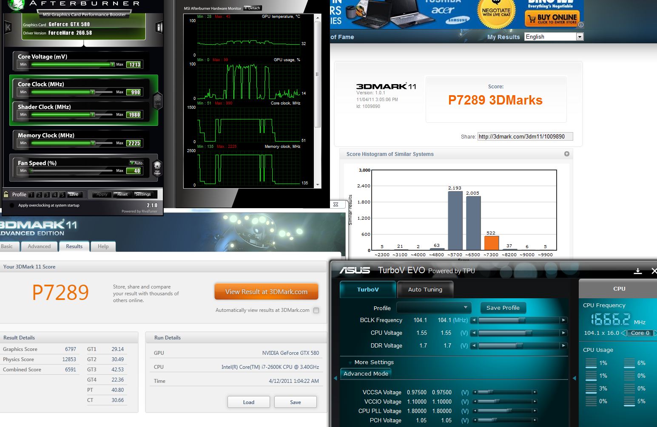Click right arrow of DDR Voltage slider
The height and width of the screenshot is (427, 657).
[x=563, y=346]
